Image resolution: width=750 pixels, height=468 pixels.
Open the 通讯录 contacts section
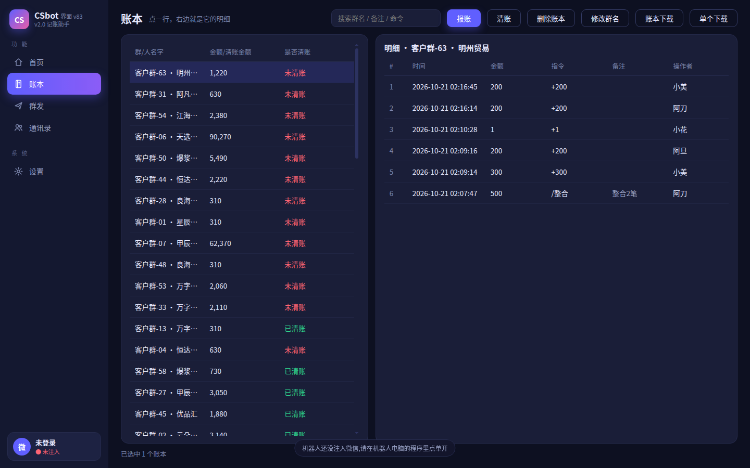(54, 128)
